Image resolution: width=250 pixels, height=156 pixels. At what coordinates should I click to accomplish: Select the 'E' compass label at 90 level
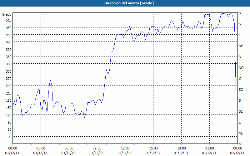tap(240, 122)
